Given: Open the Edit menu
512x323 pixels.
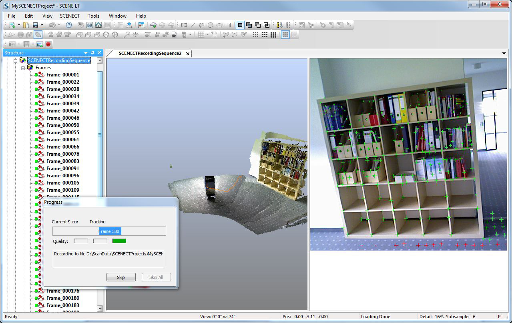Looking at the screenshot, I should 29,16.
